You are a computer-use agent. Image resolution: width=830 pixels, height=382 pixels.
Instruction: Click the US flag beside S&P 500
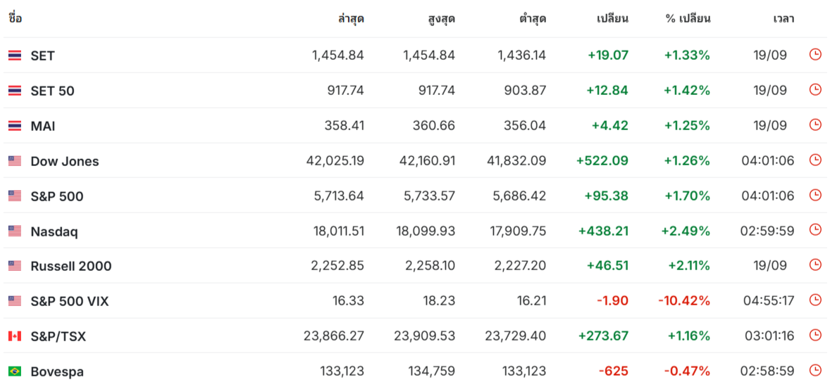(15, 196)
